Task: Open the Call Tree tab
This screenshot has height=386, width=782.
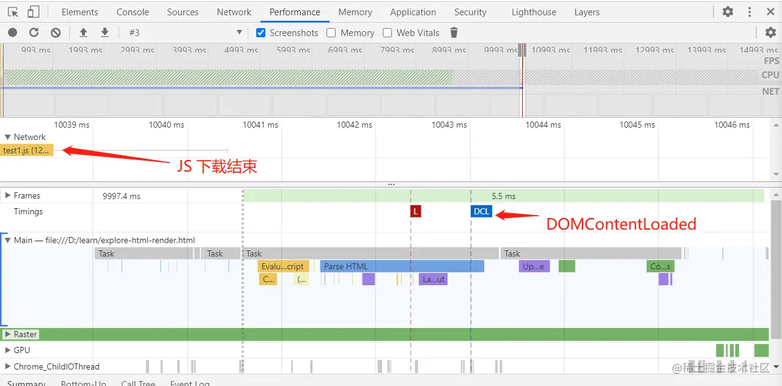Action: (138, 383)
